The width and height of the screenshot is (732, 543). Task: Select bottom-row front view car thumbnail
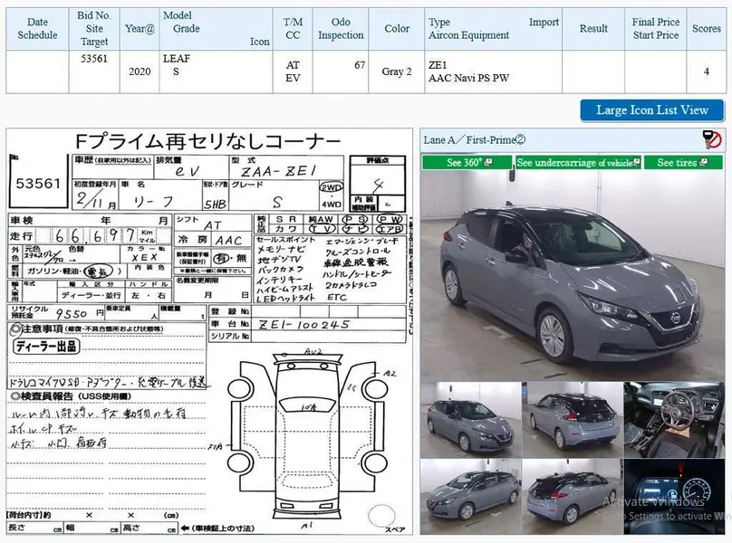pos(470,495)
